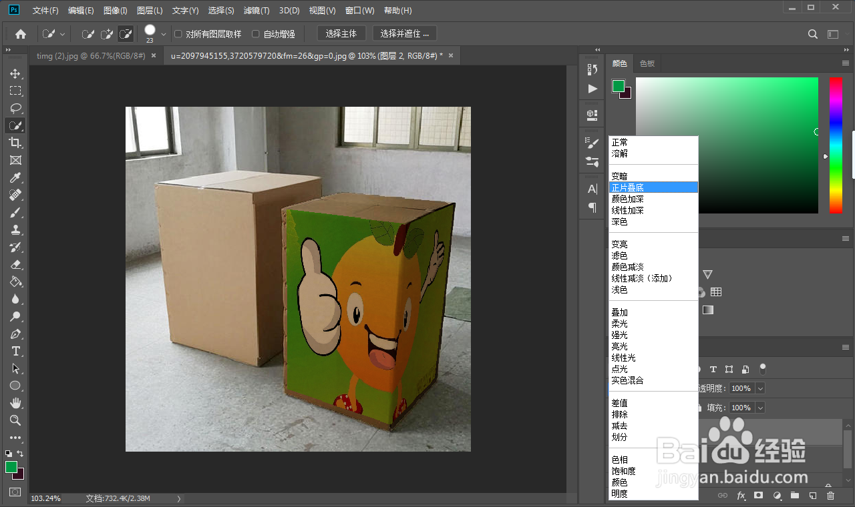Choose the new selection mode
Screen dimensions: 855x507
click(x=88, y=34)
